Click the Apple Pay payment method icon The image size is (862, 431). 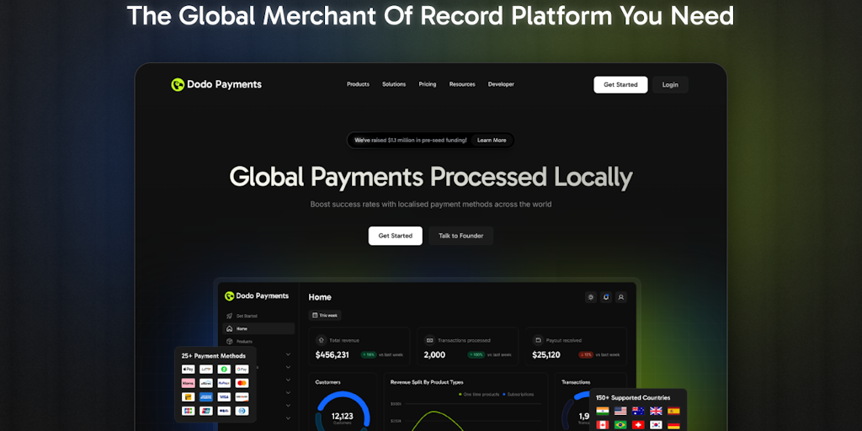[188, 370]
